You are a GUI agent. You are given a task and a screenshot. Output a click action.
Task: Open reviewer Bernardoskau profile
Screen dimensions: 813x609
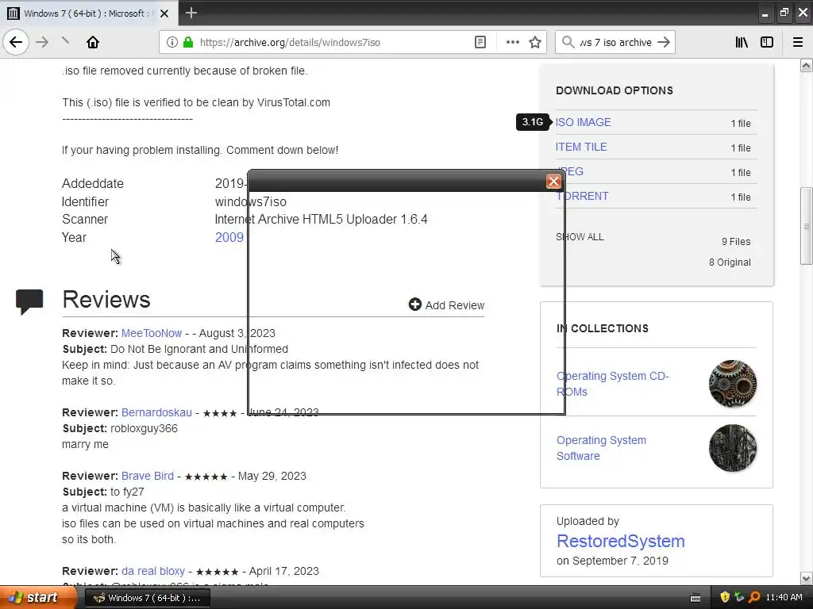click(156, 412)
